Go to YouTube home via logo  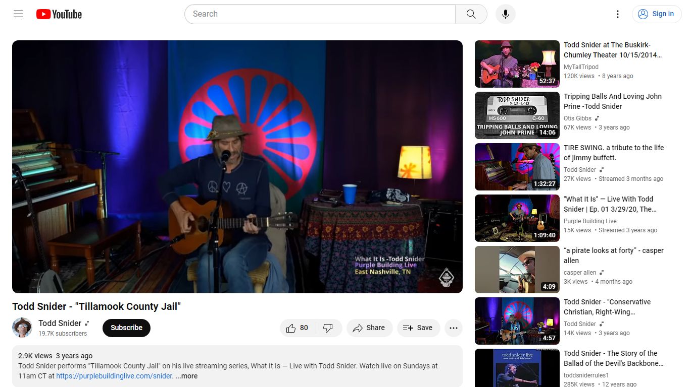point(59,14)
